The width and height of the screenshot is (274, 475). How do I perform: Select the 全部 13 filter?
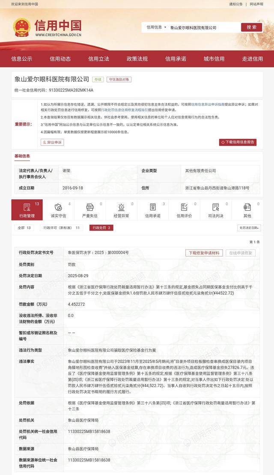(x=24, y=228)
